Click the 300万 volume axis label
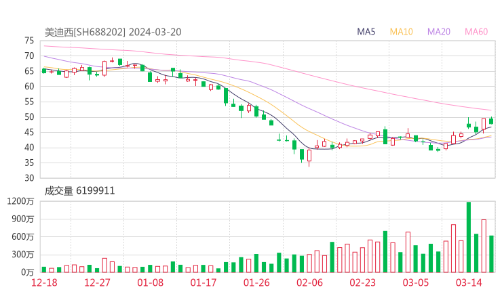This screenshot has height=298, width=502. click(23, 255)
